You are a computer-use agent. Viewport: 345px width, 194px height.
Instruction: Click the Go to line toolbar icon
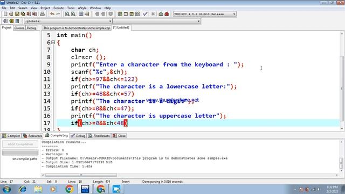click(87, 14)
